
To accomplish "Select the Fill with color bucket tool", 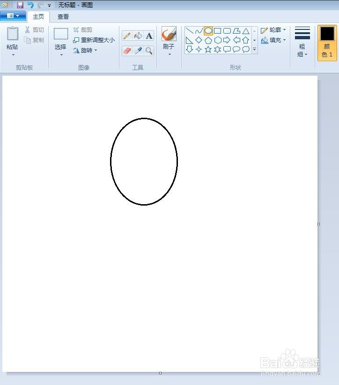I will tap(138, 36).
